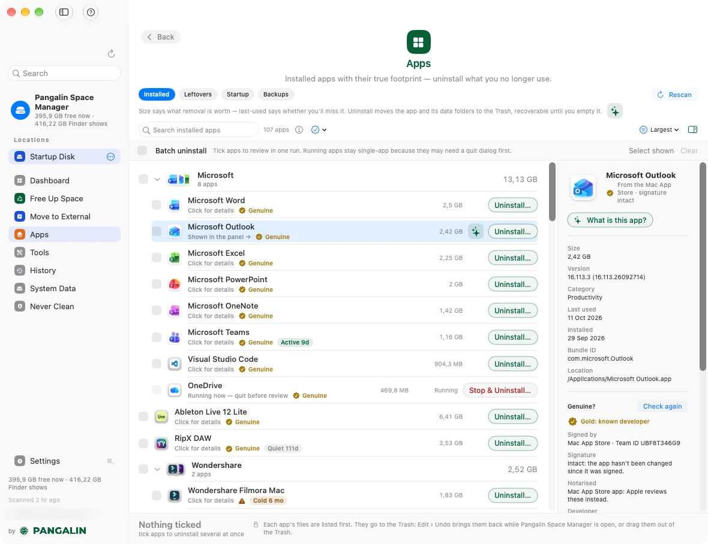
Task: Tick the Microsoft Teams checkbox
Action: (156, 337)
